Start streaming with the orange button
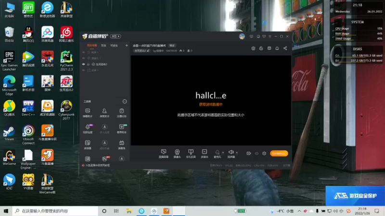The height and width of the screenshot is (216, 385). pos(279,153)
